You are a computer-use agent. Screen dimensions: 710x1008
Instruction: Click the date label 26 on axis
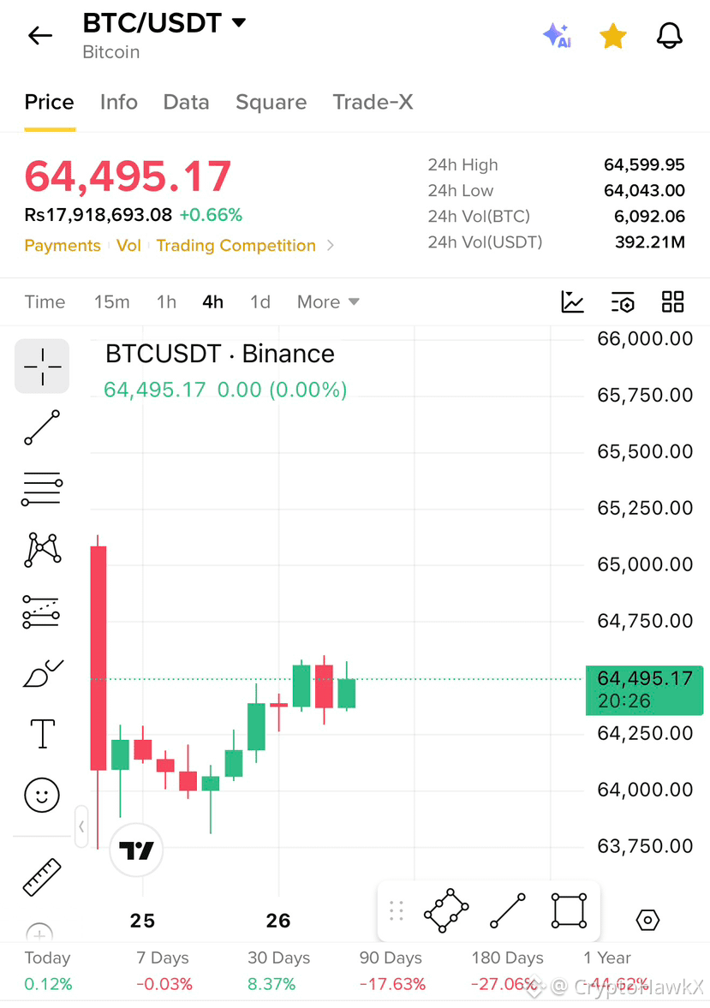tap(278, 921)
